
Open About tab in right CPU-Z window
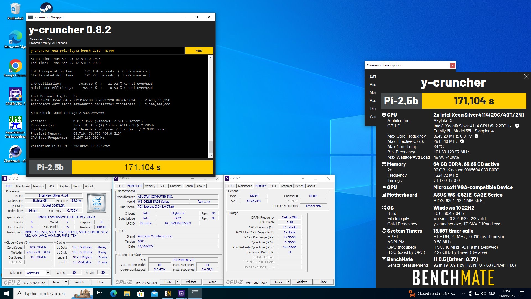pyautogui.click(x=311, y=186)
